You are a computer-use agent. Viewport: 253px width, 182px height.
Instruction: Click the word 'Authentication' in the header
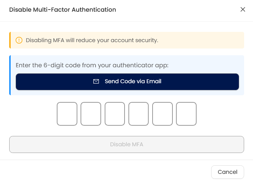coord(94,10)
